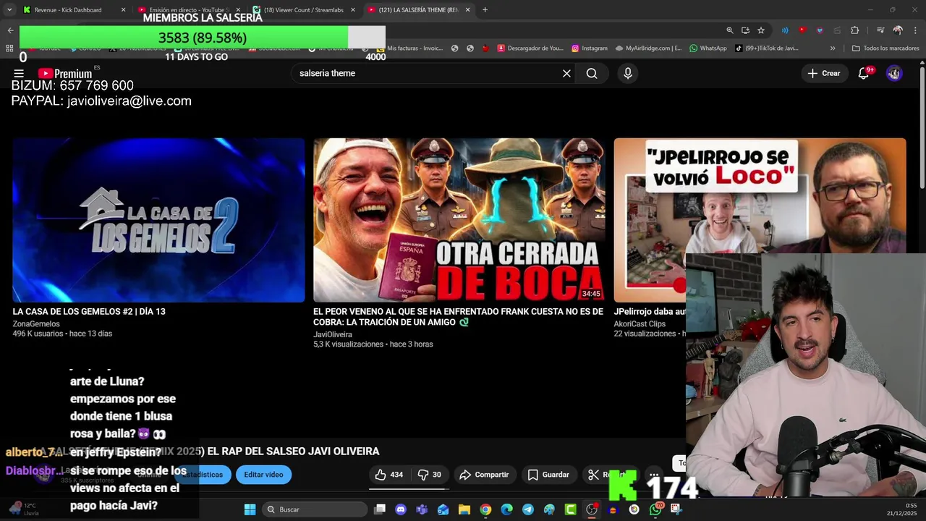The width and height of the screenshot is (926, 521).
Task: Open the Instagram bookmark
Action: [x=589, y=48]
